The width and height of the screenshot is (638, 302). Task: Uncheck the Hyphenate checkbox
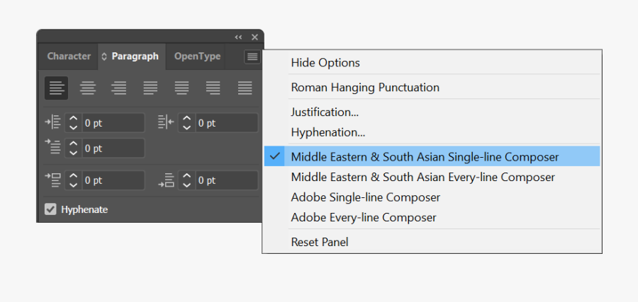[50, 209]
